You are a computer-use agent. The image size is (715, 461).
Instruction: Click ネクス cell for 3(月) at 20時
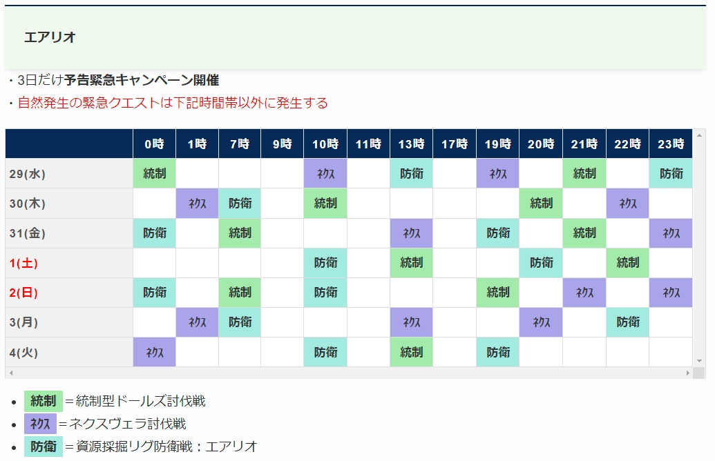[x=541, y=322]
